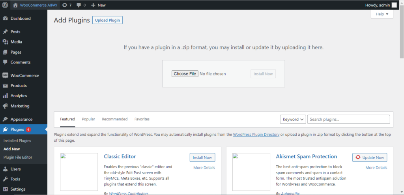Switch to the Favorites tab
Screen dimensions: 404x195
click(142, 119)
